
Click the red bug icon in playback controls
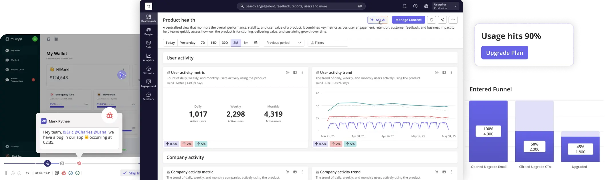click(x=64, y=173)
